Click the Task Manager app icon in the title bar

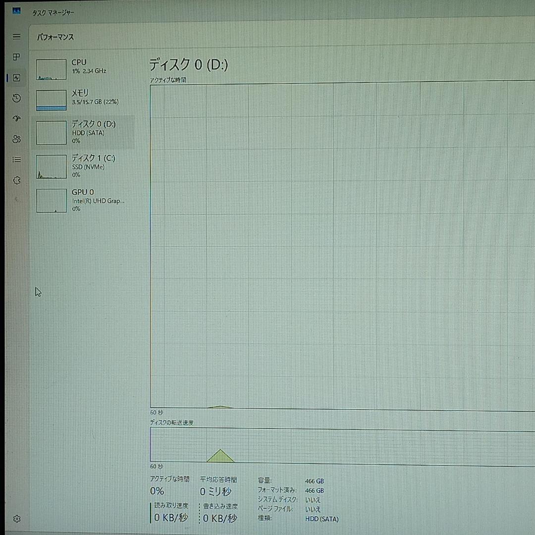[16, 11]
